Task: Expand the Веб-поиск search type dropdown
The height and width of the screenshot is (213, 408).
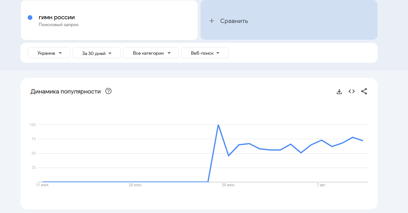Action: point(205,53)
